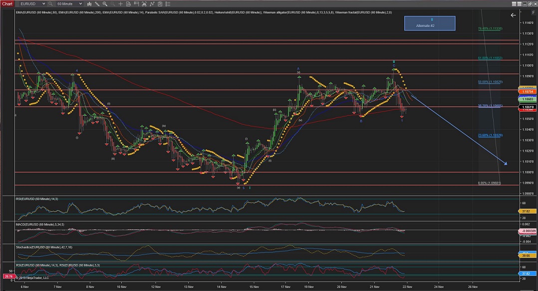Open the indicators icon in toolbar
This screenshot has height=291, width=538.
click(x=152, y=3)
